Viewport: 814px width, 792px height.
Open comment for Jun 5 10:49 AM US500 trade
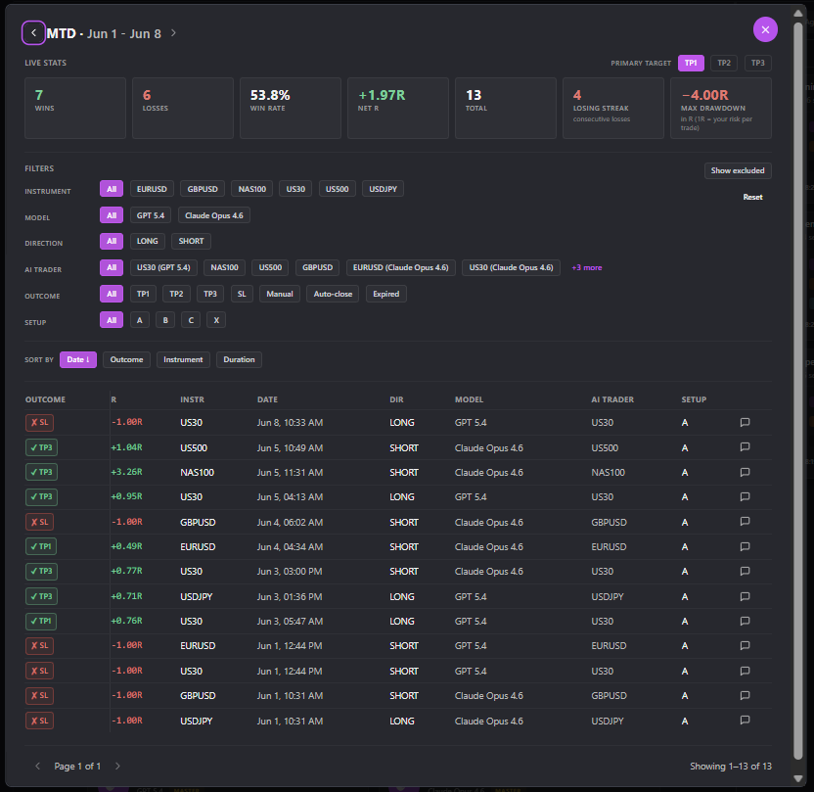point(745,447)
